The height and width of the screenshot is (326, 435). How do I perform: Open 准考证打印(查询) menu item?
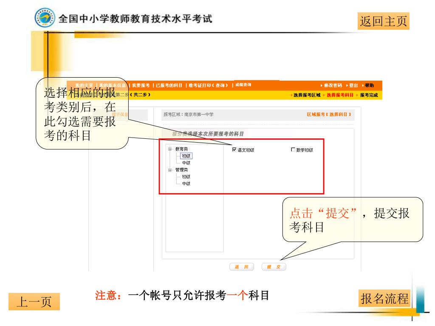208,85
